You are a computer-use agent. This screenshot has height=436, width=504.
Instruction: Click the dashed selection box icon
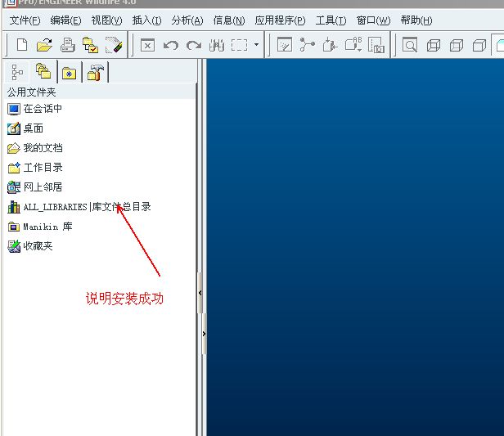(240, 45)
